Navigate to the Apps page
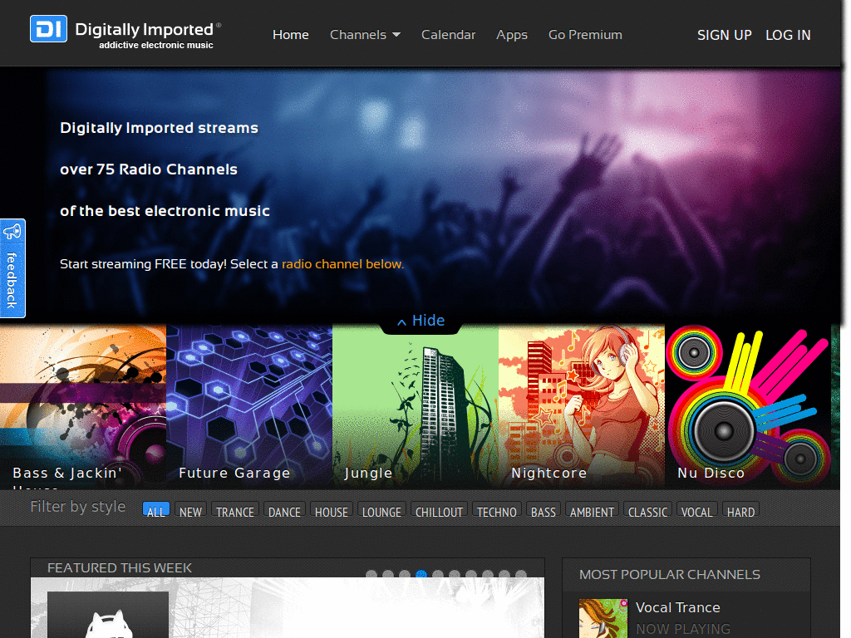851x638 pixels. tap(512, 35)
